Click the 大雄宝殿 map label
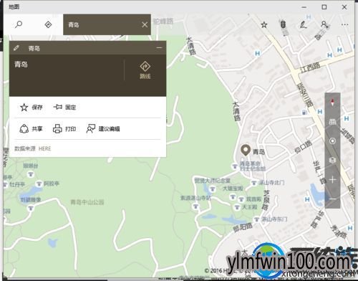Viewport: 358px width, 281px height. (x=233, y=189)
